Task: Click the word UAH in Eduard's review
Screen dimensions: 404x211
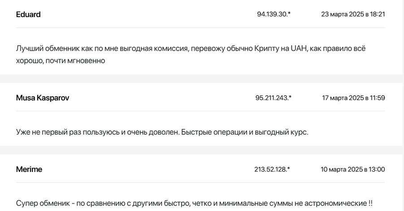Action: [299, 48]
